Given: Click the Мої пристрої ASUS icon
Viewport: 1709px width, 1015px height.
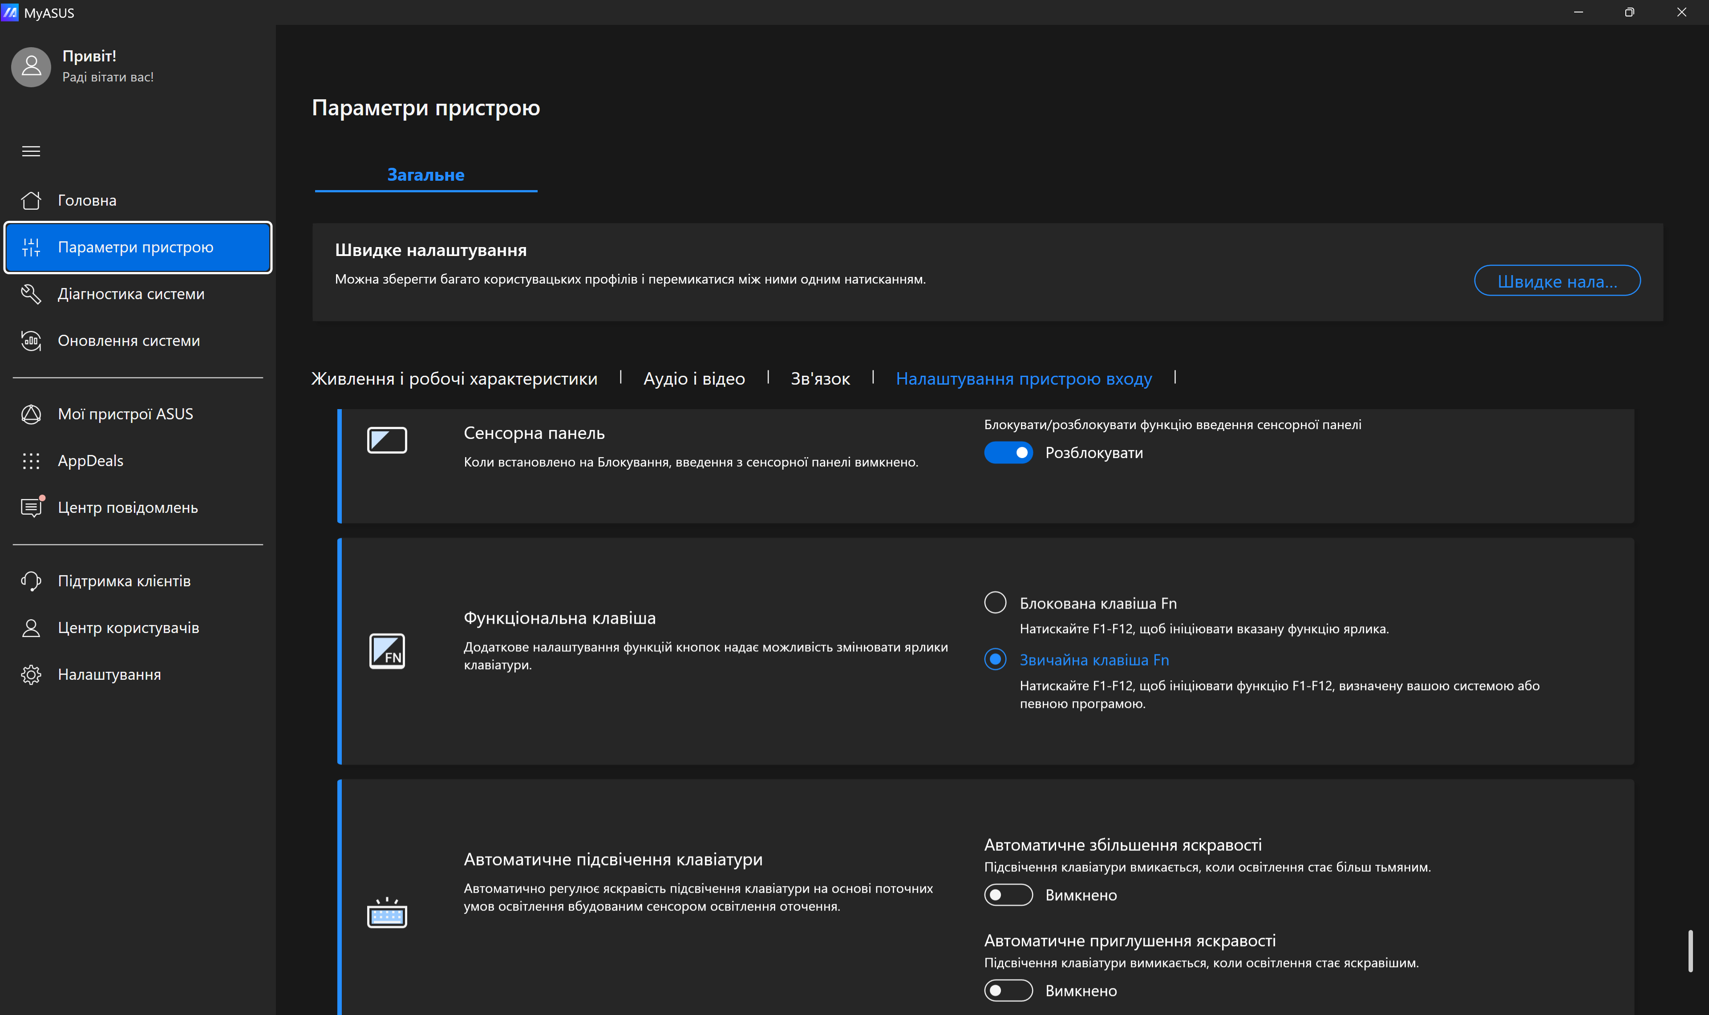Looking at the screenshot, I should pyautogui.click(x=31, y=414).
